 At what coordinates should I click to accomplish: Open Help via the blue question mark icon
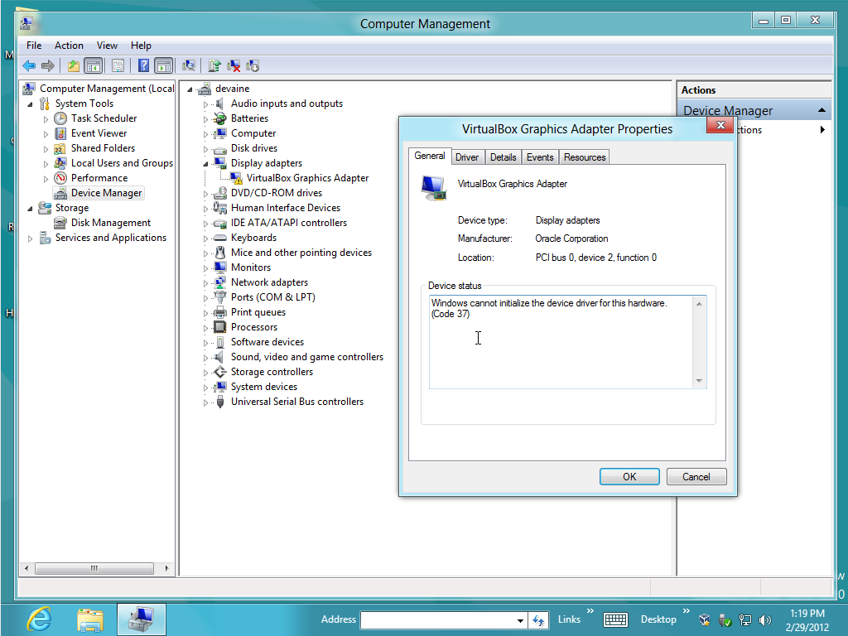[x=143, y=66]
